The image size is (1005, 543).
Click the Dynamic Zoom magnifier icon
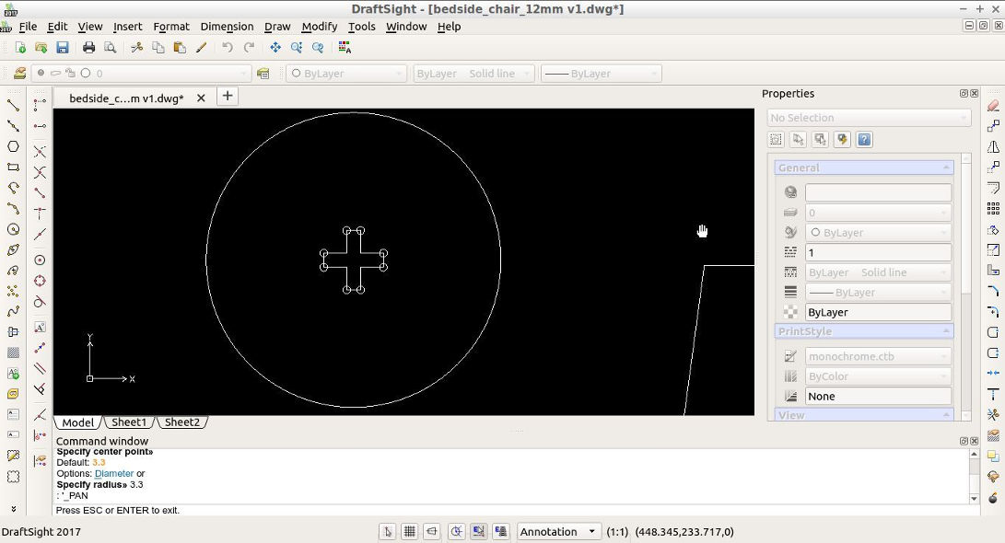pos(296,47)
